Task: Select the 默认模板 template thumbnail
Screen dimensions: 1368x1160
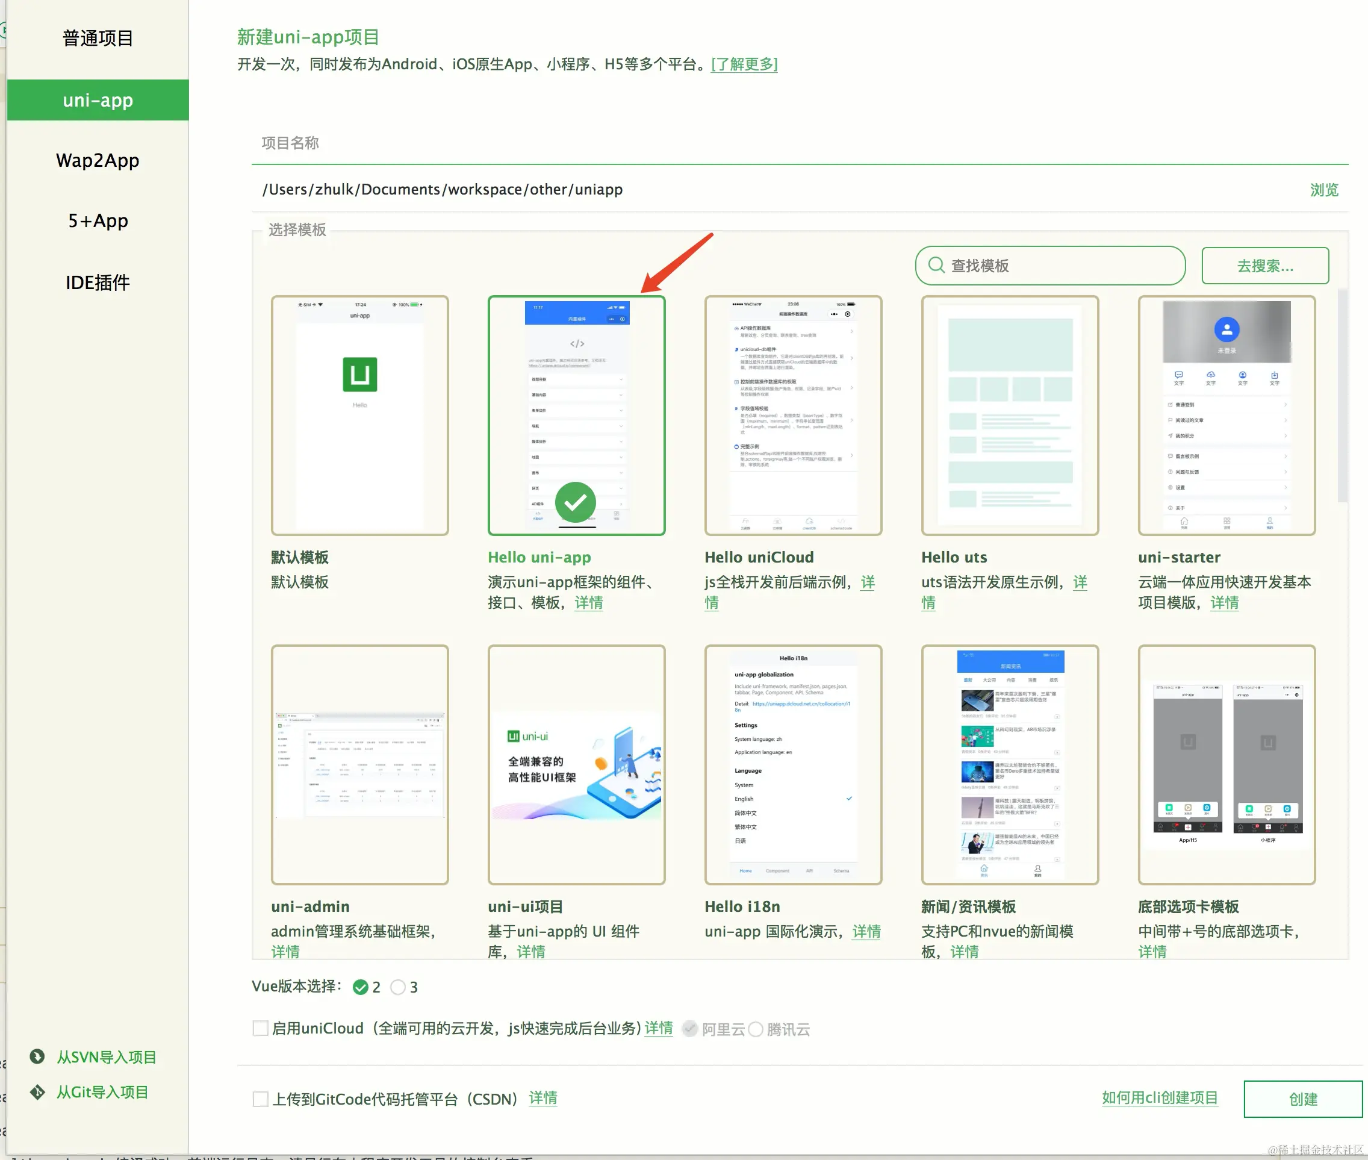Action: tap(359, 416)
